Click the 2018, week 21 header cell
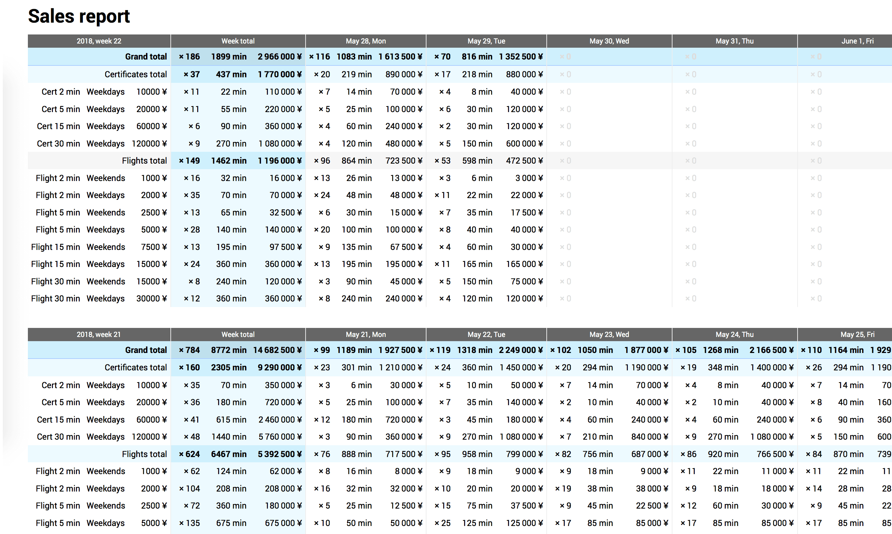 99,334
